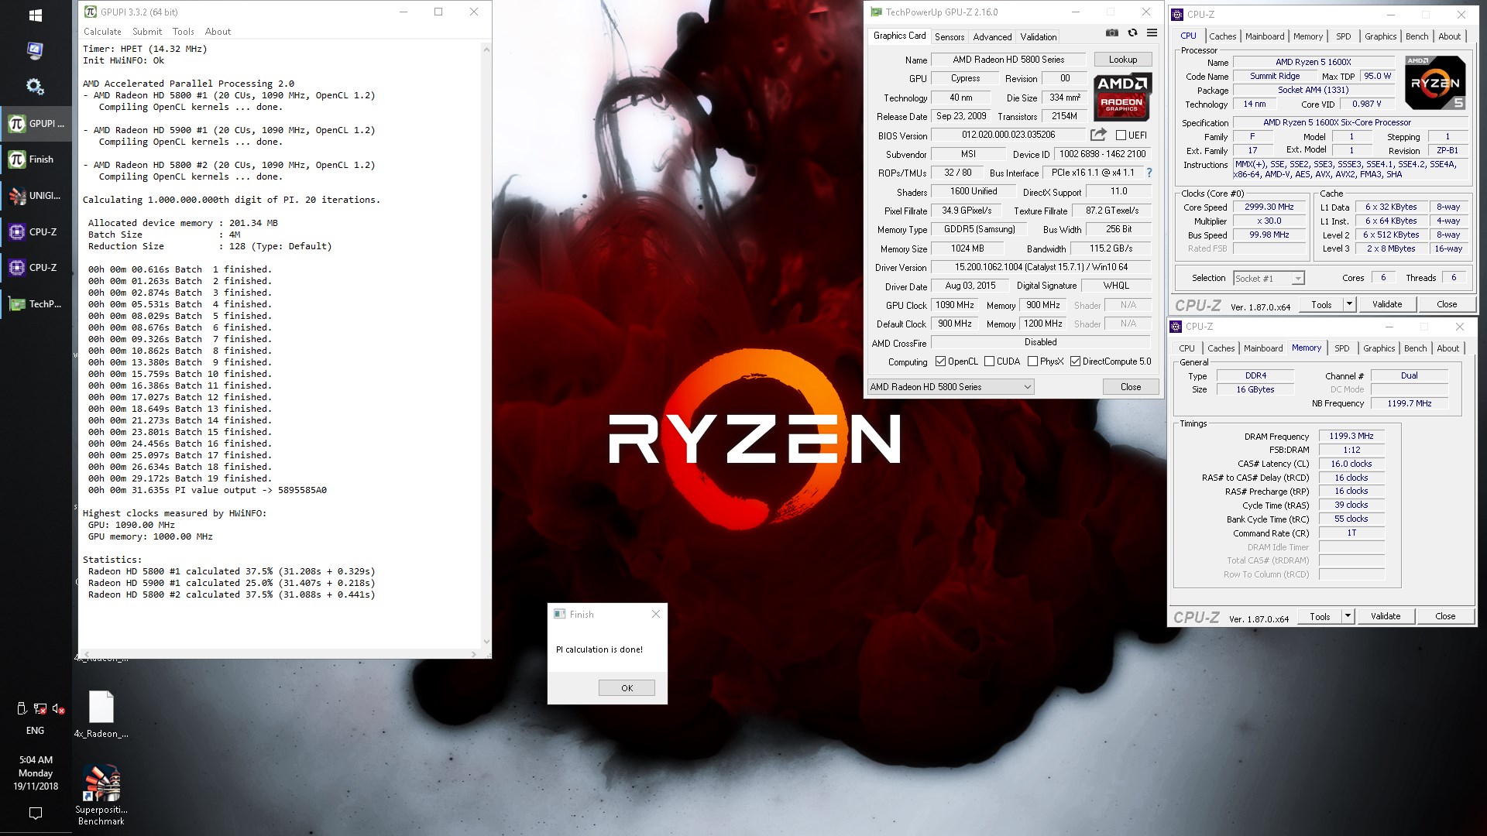Open the Socket #1 selection dropdown
This screenshot has width=1487, height=836.
click(1269, 278)
